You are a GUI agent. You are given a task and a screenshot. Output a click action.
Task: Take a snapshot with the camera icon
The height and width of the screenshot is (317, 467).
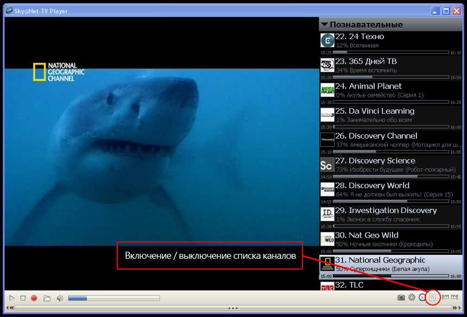click(x=401, y=297)
